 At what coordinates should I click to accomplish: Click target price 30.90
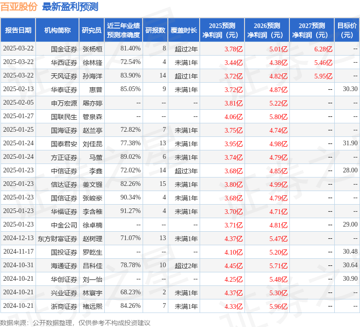pyautogui.click(x=350, y=278)
